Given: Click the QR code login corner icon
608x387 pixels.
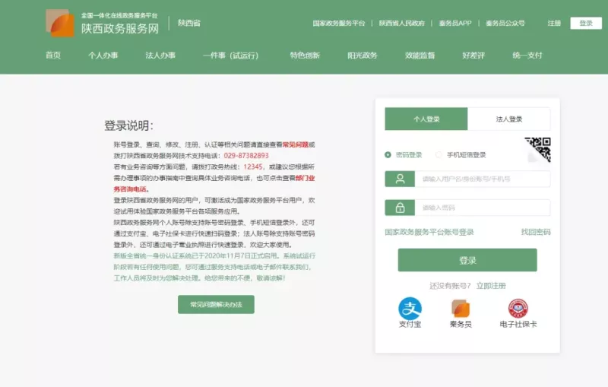Looking at the screenshot, I should pyautogui.click(x=538, y=149).
